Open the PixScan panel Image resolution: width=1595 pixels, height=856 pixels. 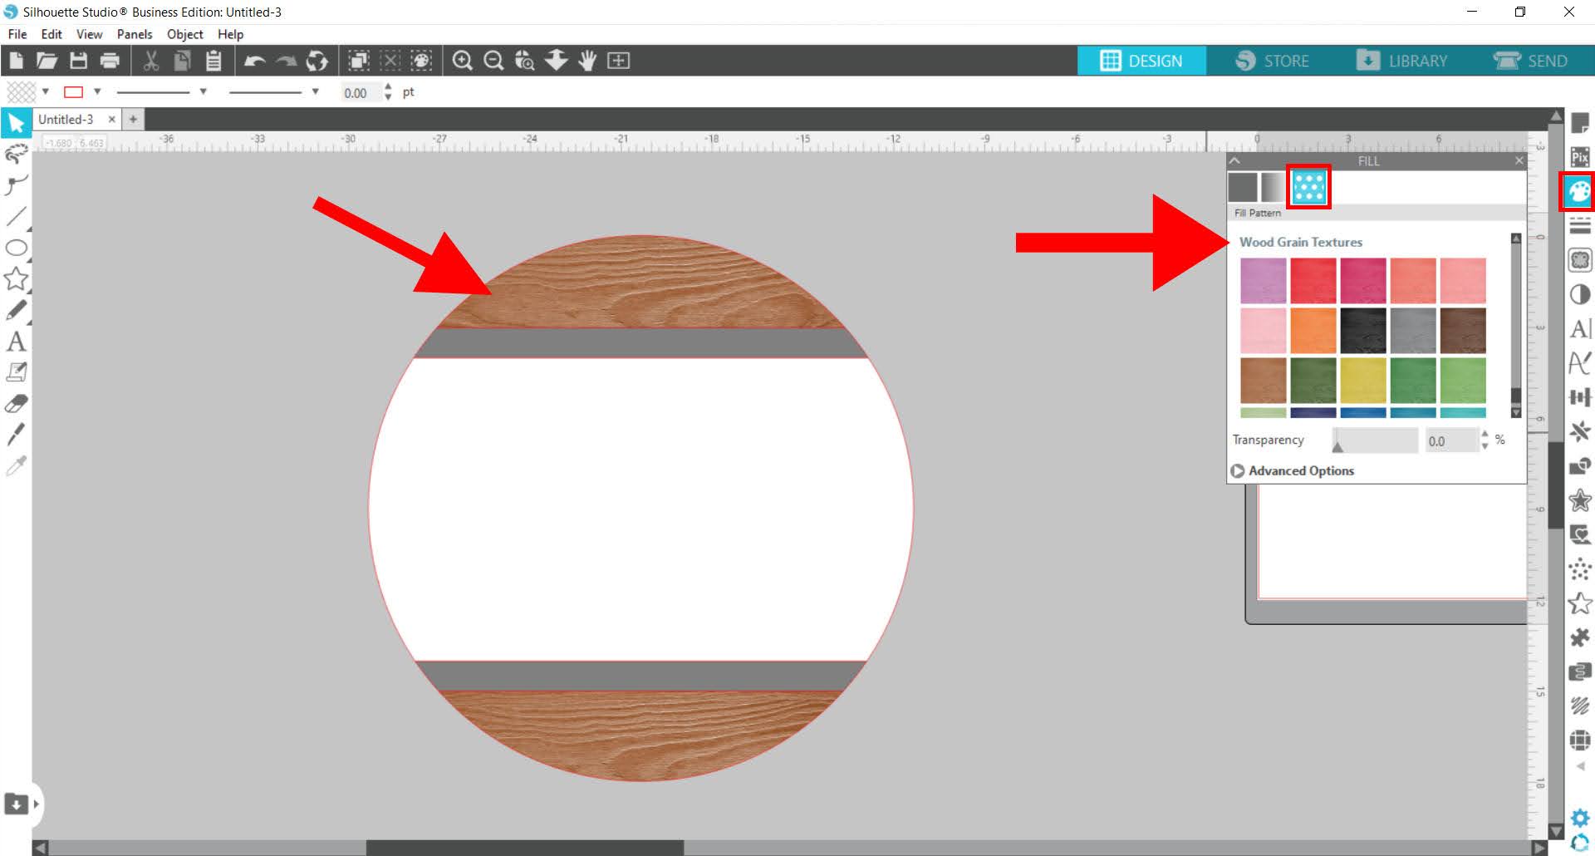pos(1579,156)
